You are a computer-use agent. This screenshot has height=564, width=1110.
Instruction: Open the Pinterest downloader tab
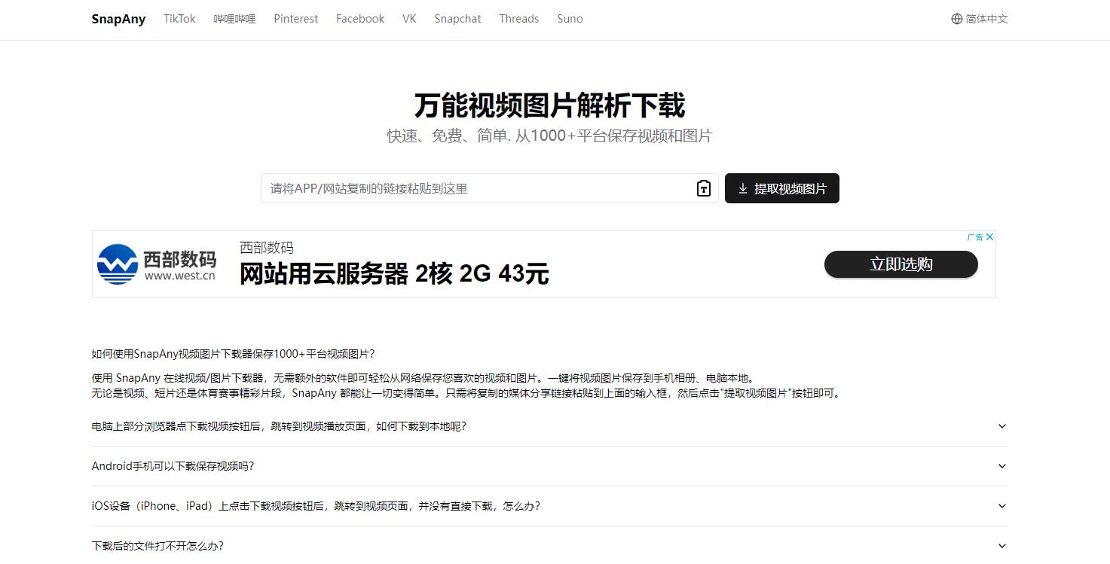(x=295, y=19)
